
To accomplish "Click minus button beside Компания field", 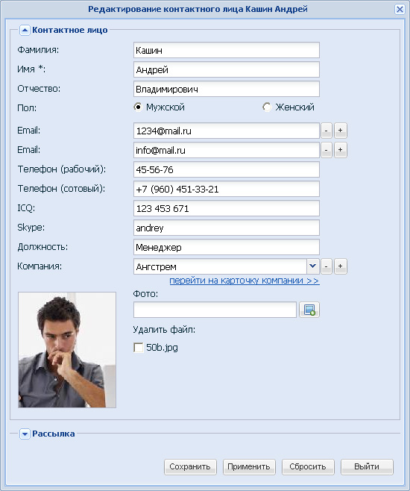I will coord(327,266).
